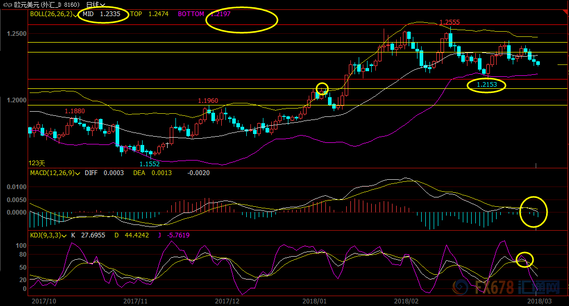
Task: Select the 1.2555 high price marker
Action: tap(449, 22)
